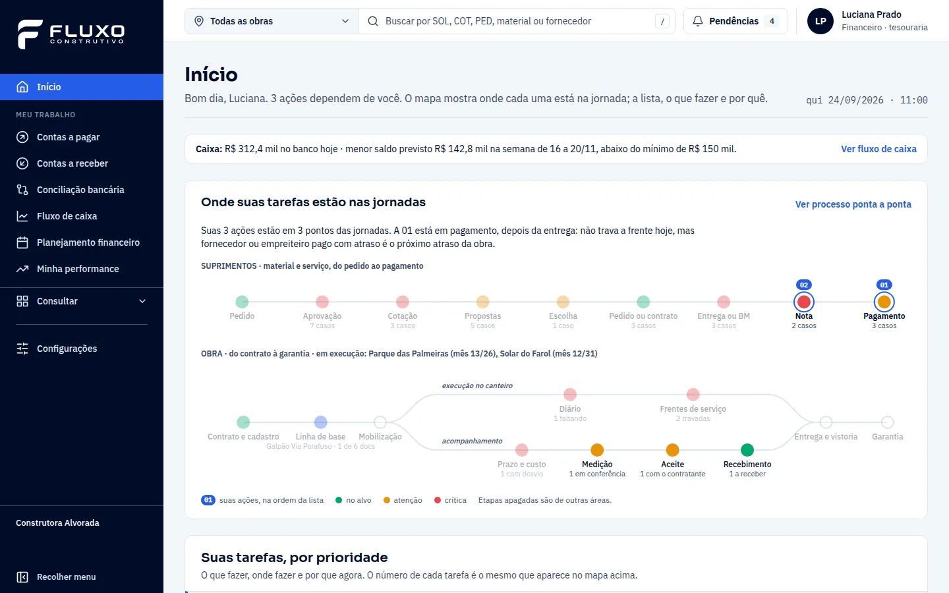
Task: Select the Nota stage red marker
Action: click(804, 302)
